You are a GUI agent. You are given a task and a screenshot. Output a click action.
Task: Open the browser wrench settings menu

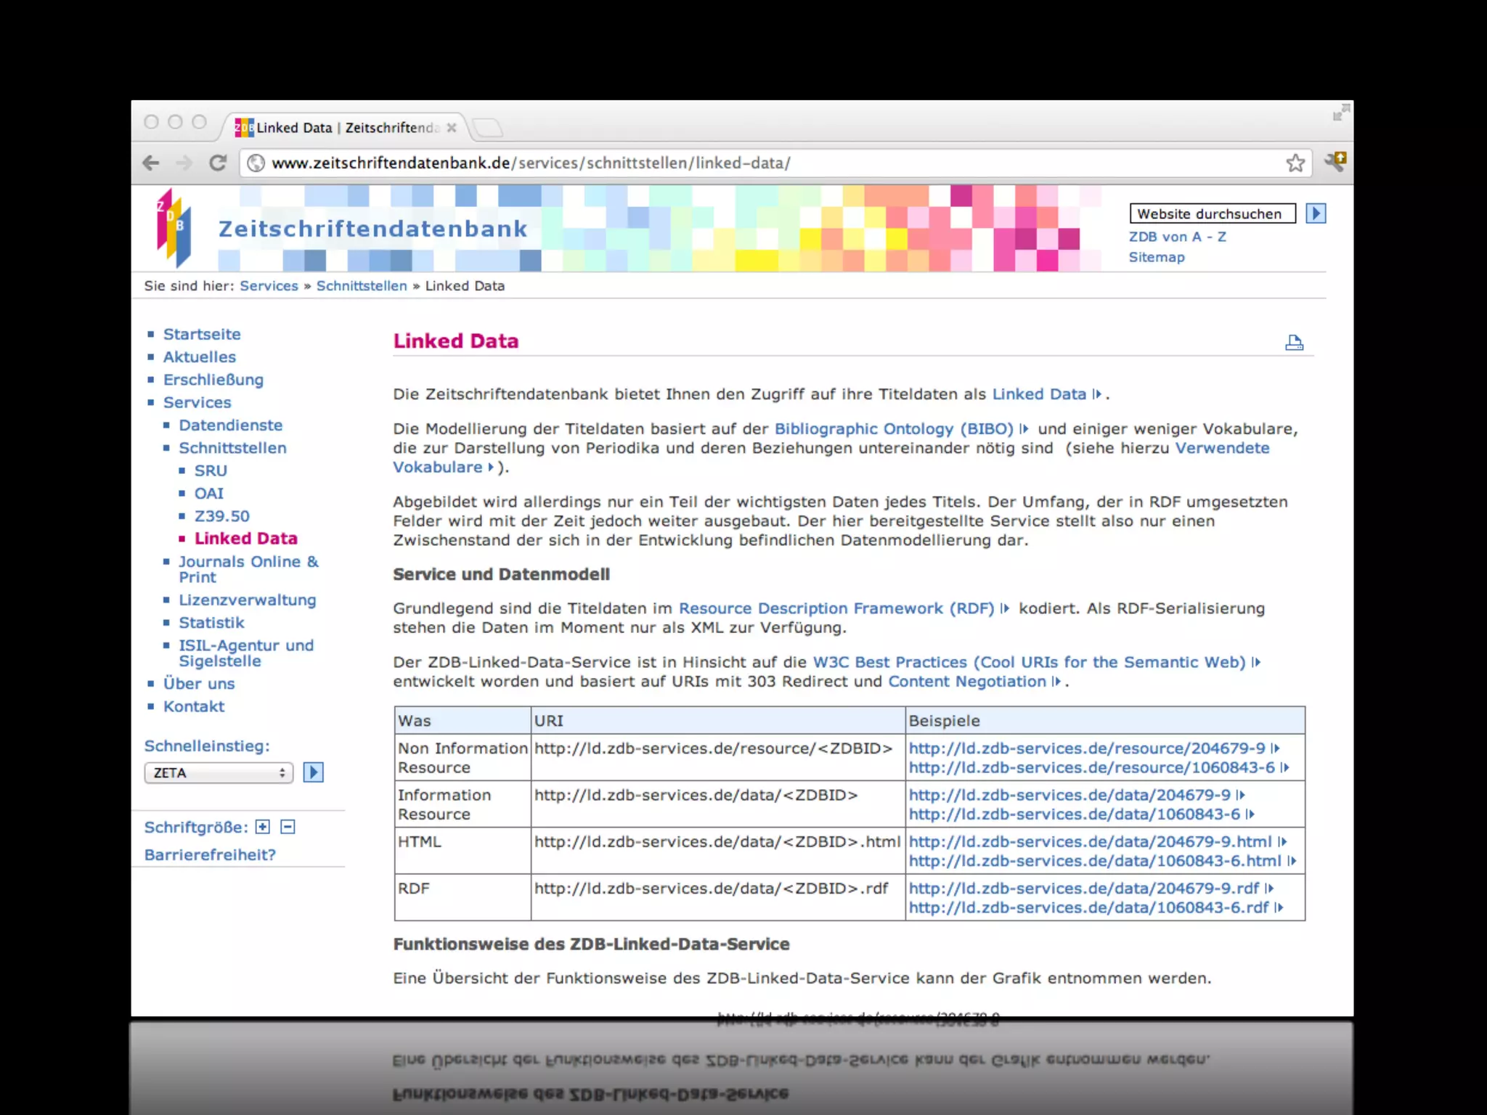point(1335,161)
